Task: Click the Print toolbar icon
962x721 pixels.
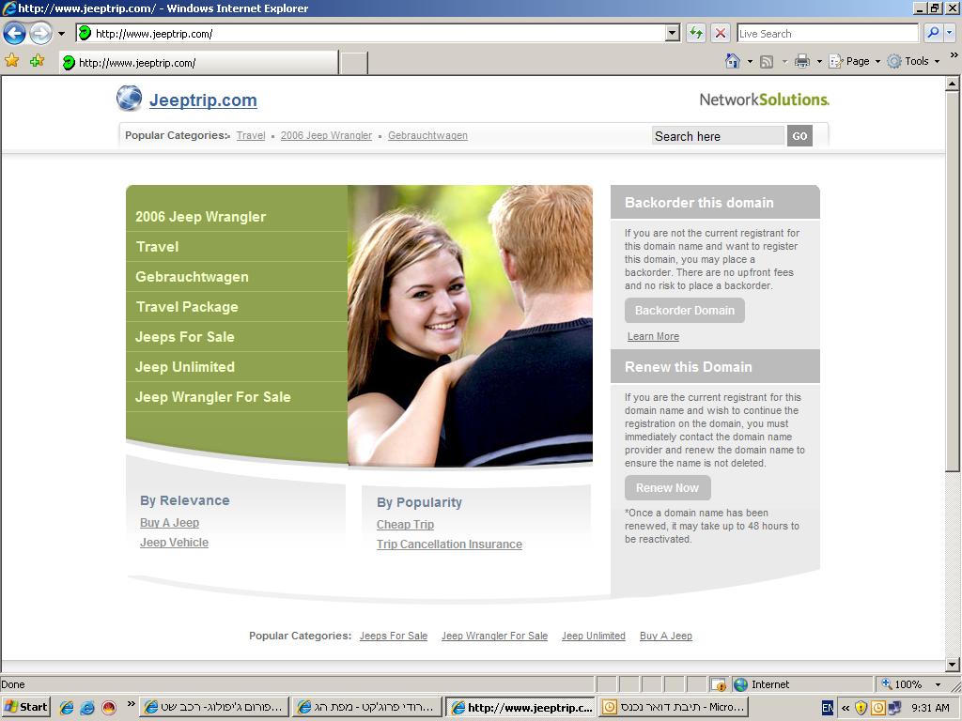Action: point(801,61)
